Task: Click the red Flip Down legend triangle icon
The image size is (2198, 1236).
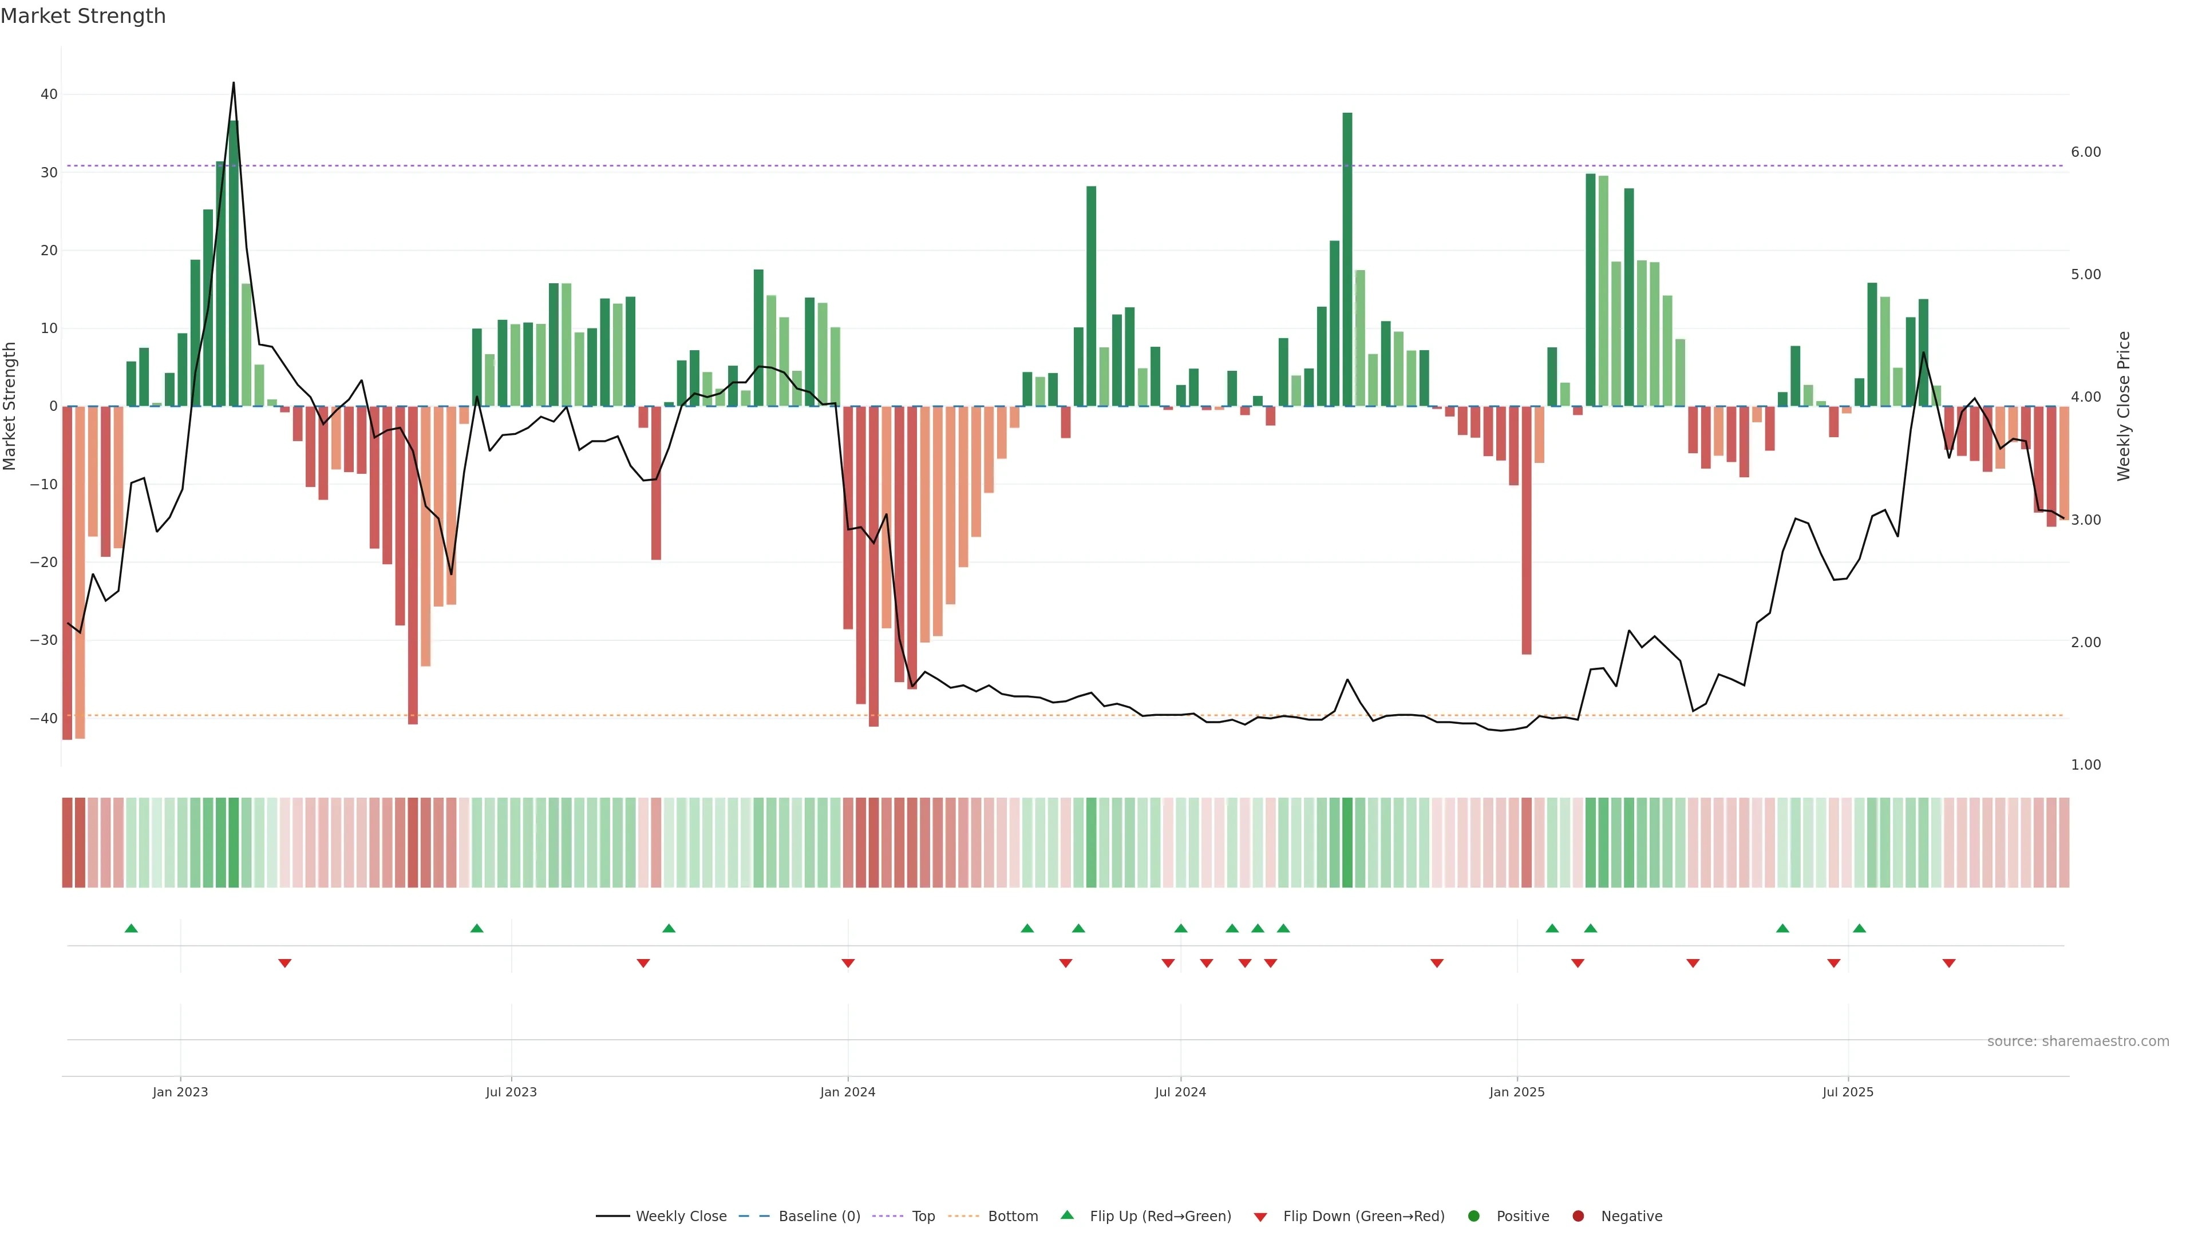Action: pyautogui.click(x=1259, y=1217)
